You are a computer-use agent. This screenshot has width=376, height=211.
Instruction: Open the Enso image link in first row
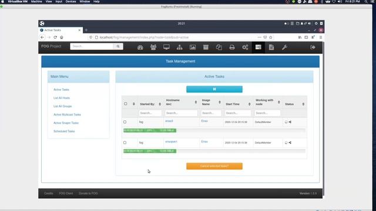pyautogui.click(x=204, y=121)
